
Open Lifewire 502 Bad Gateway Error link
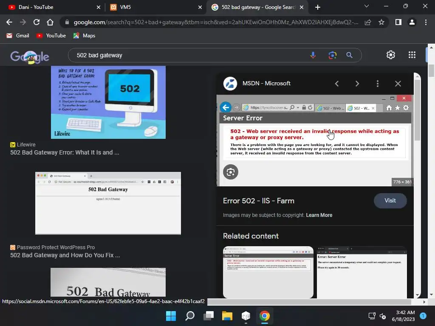point(65,152)
